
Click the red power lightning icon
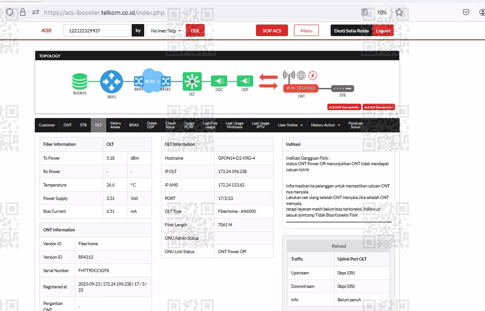click(x=313, y=75)
